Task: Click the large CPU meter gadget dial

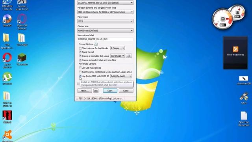Action: (222, 19)
